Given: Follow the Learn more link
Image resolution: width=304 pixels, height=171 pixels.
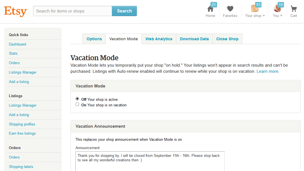Looking at the screenshot, I should point(268,71).
